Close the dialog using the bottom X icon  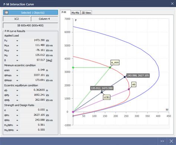point(171,141)
